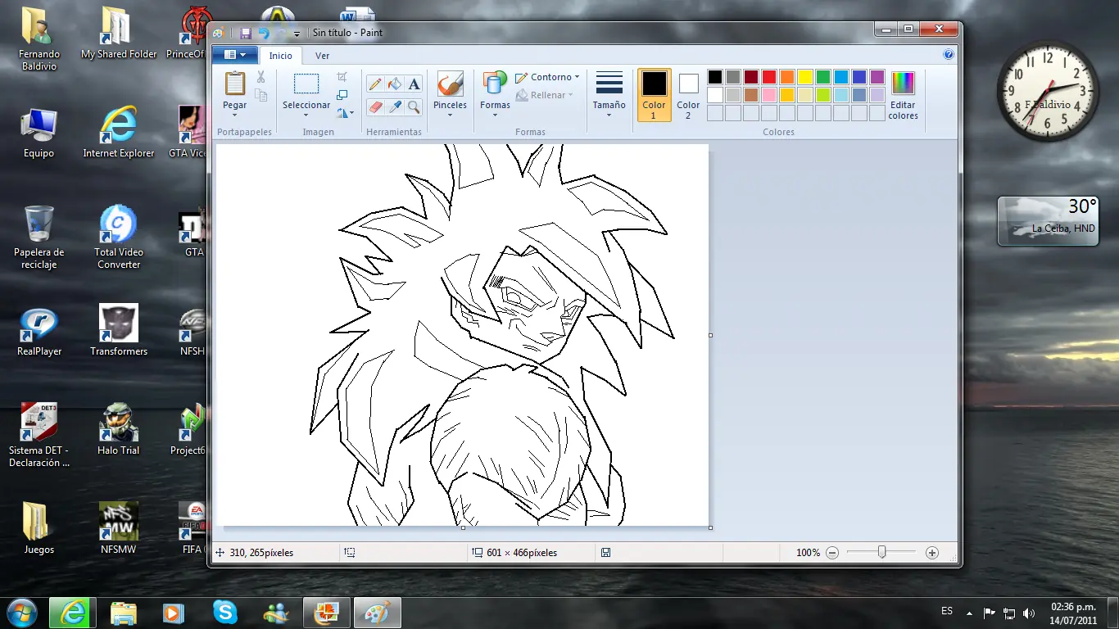Pick the purple color swatch
This screenshot has height=629, width=1119.
[x=877, y=77]
